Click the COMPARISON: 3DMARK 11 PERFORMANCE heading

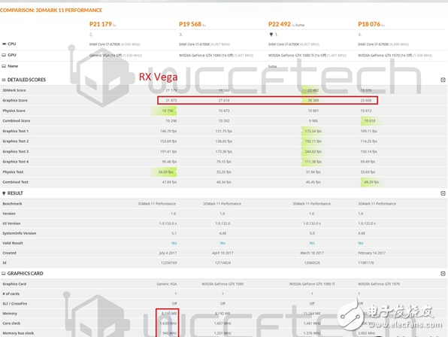click(51, 11)
